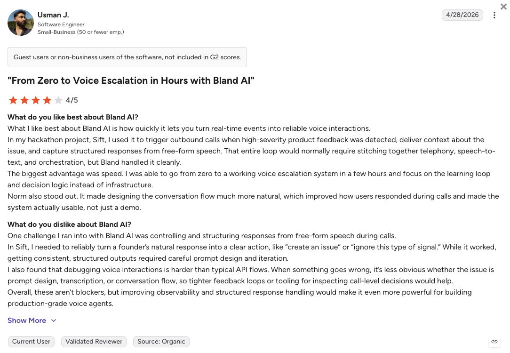Copy the review link via chain icon
Viewport: 510px width, 353px height.
click(494, 342)
